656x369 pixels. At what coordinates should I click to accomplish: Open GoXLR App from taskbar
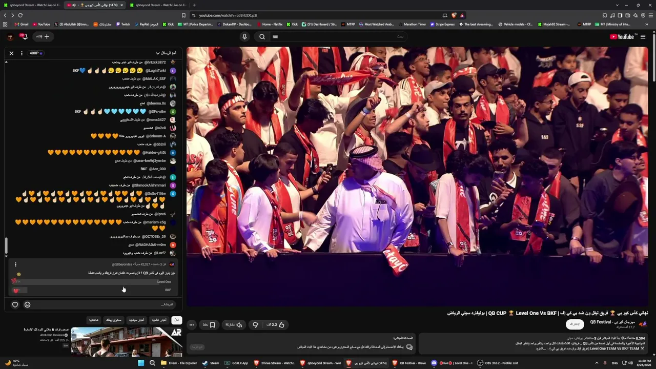[x=237, y=363]
